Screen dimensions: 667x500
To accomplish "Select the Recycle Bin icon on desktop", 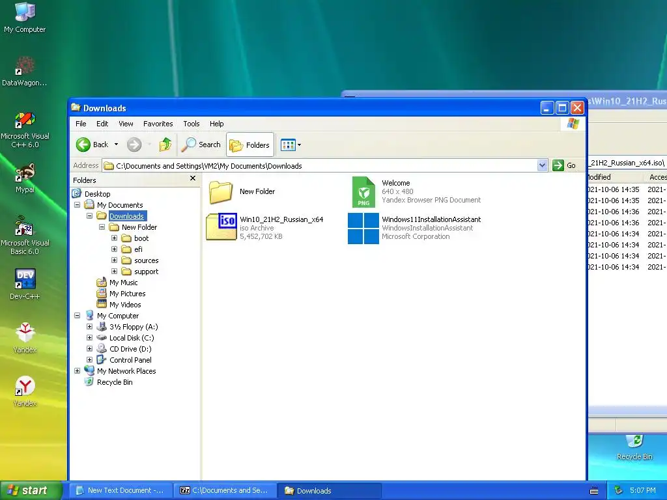I will click(x=634, y=447).
